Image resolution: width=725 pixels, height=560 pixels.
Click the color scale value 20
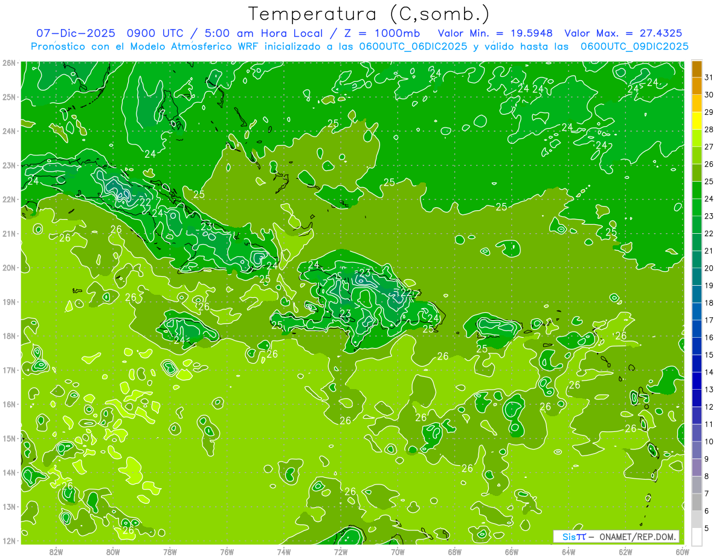[x=709, y=268]
